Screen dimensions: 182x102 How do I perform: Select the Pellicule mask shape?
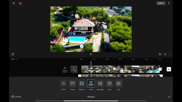tap(82, 85)
